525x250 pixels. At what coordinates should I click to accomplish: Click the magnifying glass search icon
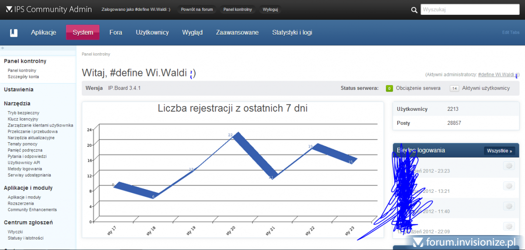point(414,10)
